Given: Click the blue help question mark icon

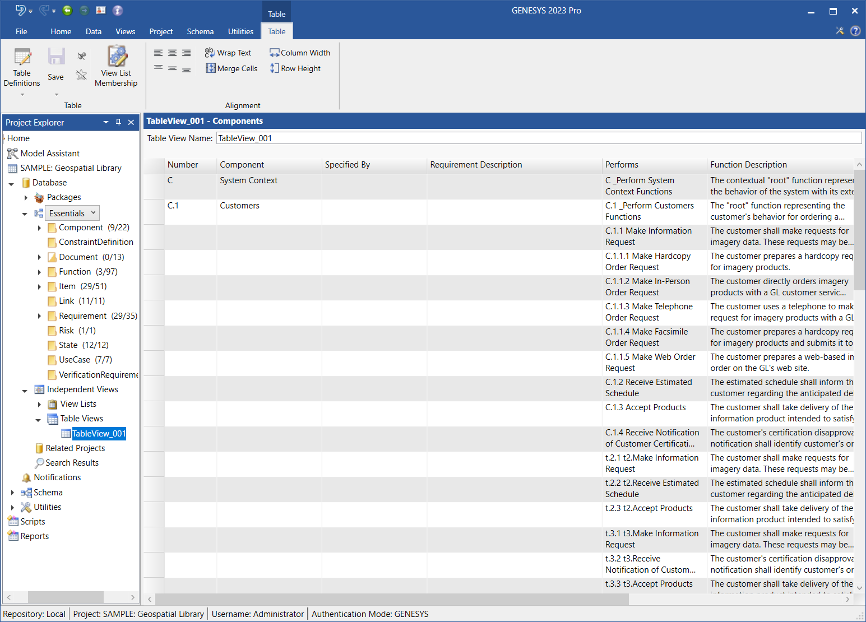Looking at the screenshot, I should click(855, 31).
